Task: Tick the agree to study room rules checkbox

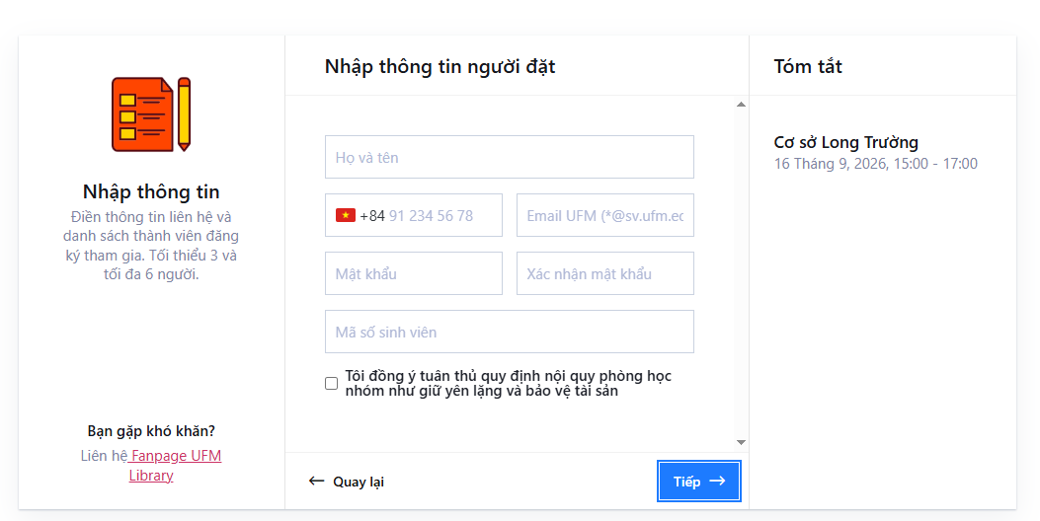Action: tap(332, 383)
